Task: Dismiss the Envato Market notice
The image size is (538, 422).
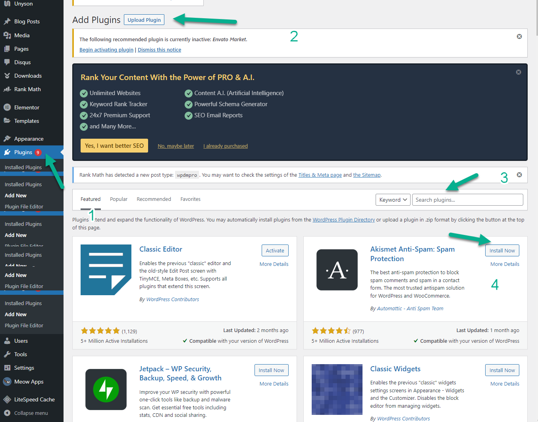Action: click(x=519, y=36)
